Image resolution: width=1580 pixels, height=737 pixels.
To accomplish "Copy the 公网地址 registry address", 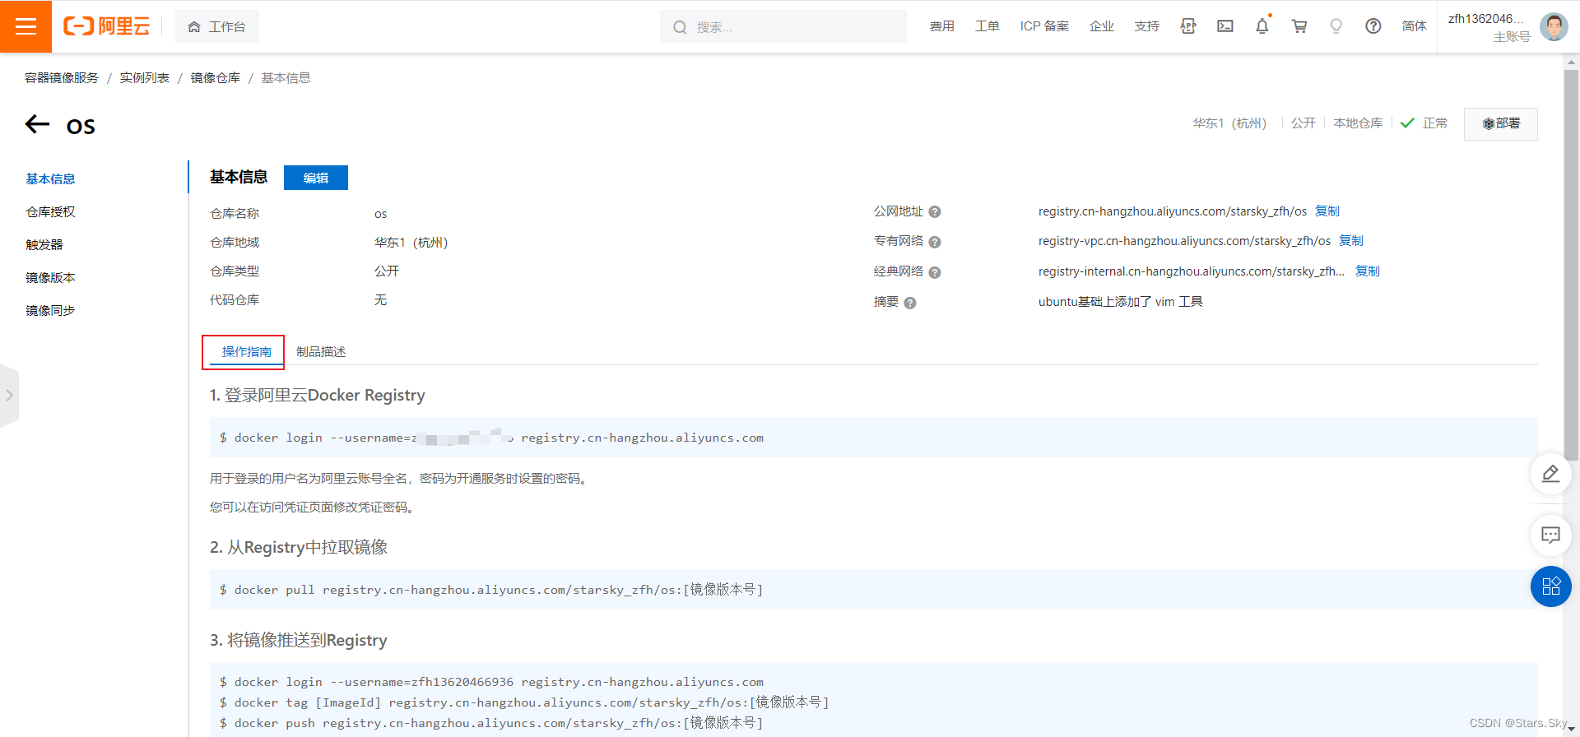I will coord(1327,211).
